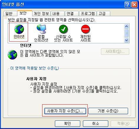Switch to the 개인 정보 tab
139x129 pixels.
pos(41,14)
